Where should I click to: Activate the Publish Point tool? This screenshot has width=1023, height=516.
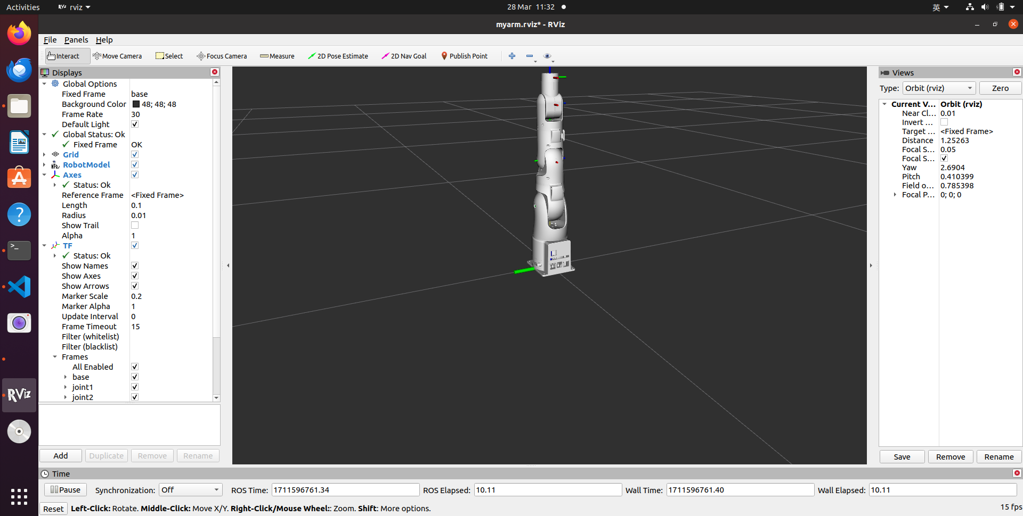(x=464, y=56)
